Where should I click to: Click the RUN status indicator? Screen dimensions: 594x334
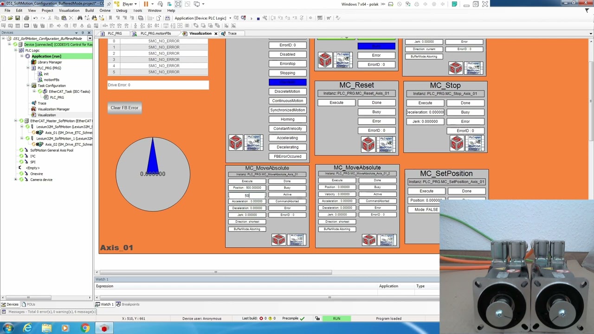pyautogui.click(x=336, y=319)
